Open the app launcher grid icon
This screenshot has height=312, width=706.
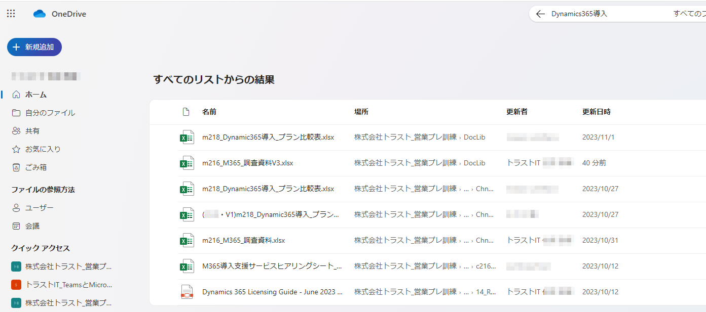[x=11, y=14]
